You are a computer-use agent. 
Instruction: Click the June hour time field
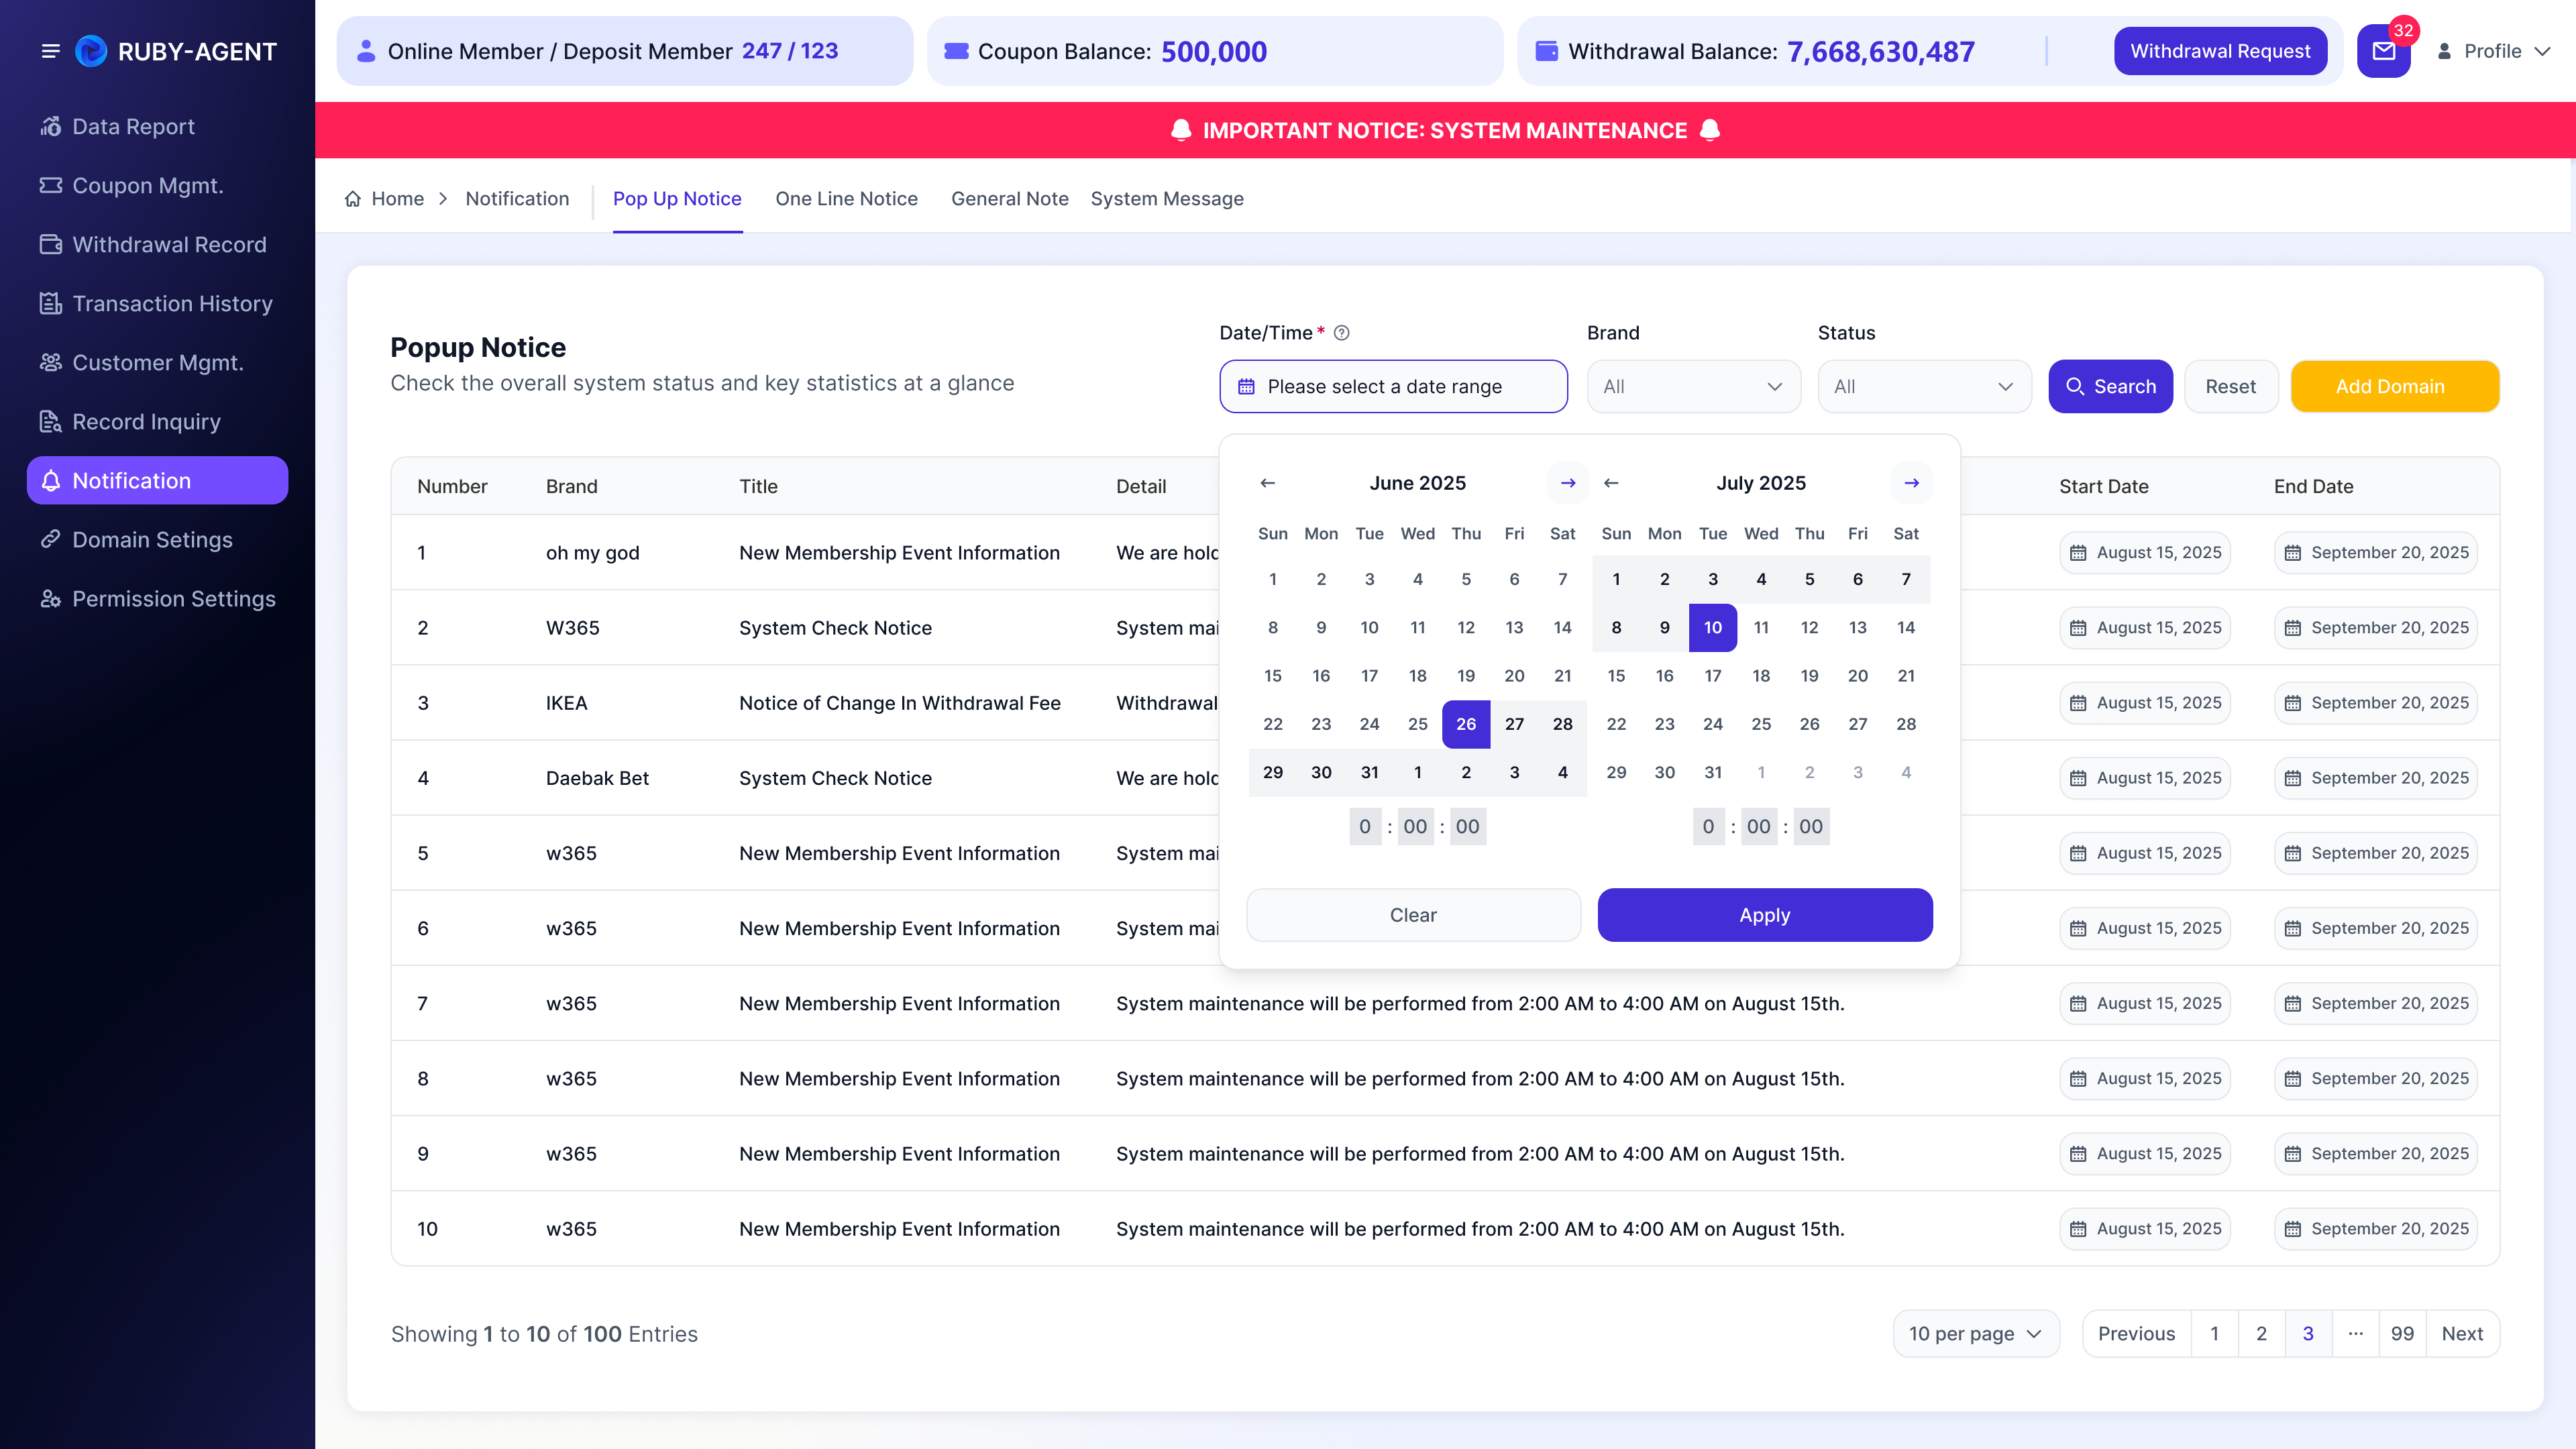tap(1365, 827)
